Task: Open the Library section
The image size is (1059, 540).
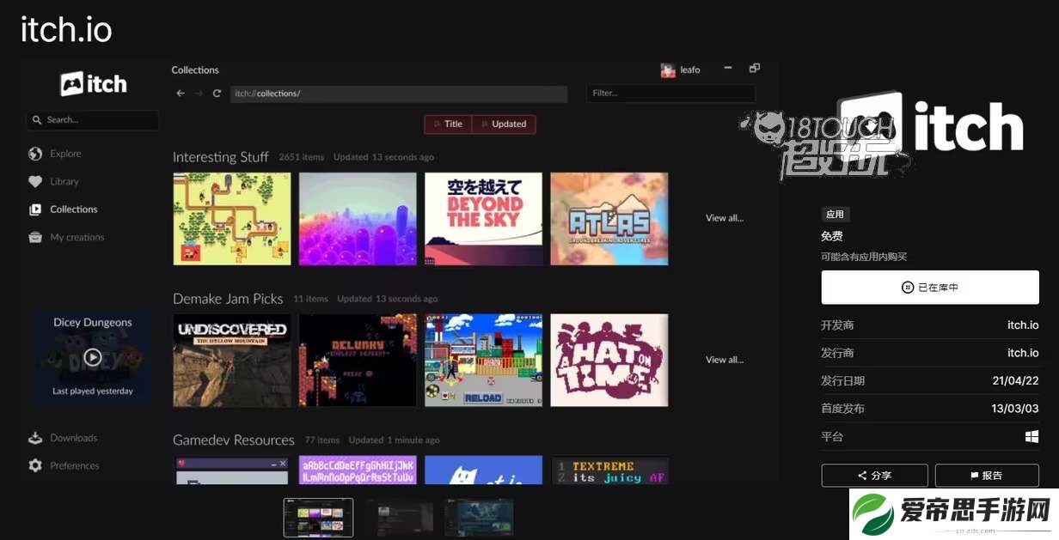Action: (64, 182)
